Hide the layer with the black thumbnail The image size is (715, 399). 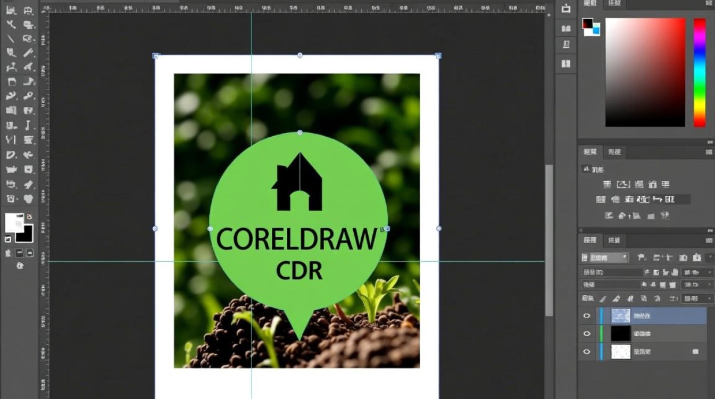(587, 334)
